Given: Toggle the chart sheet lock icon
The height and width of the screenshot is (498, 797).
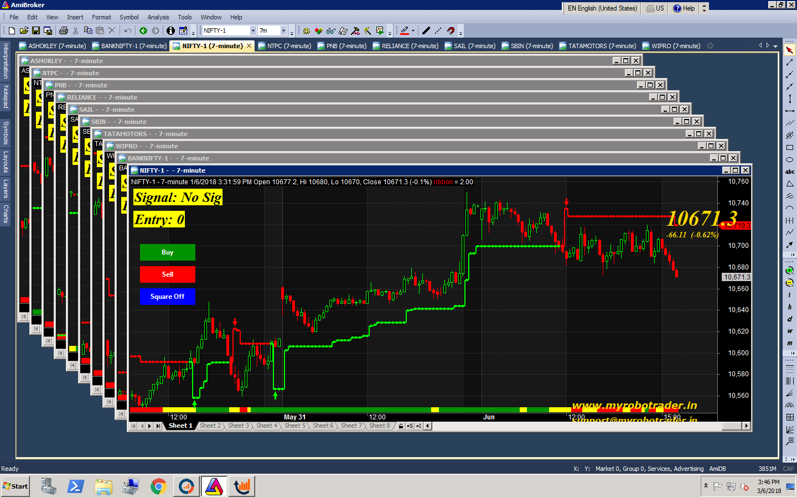Looking at the screenshot, I should tap(401, 426).
